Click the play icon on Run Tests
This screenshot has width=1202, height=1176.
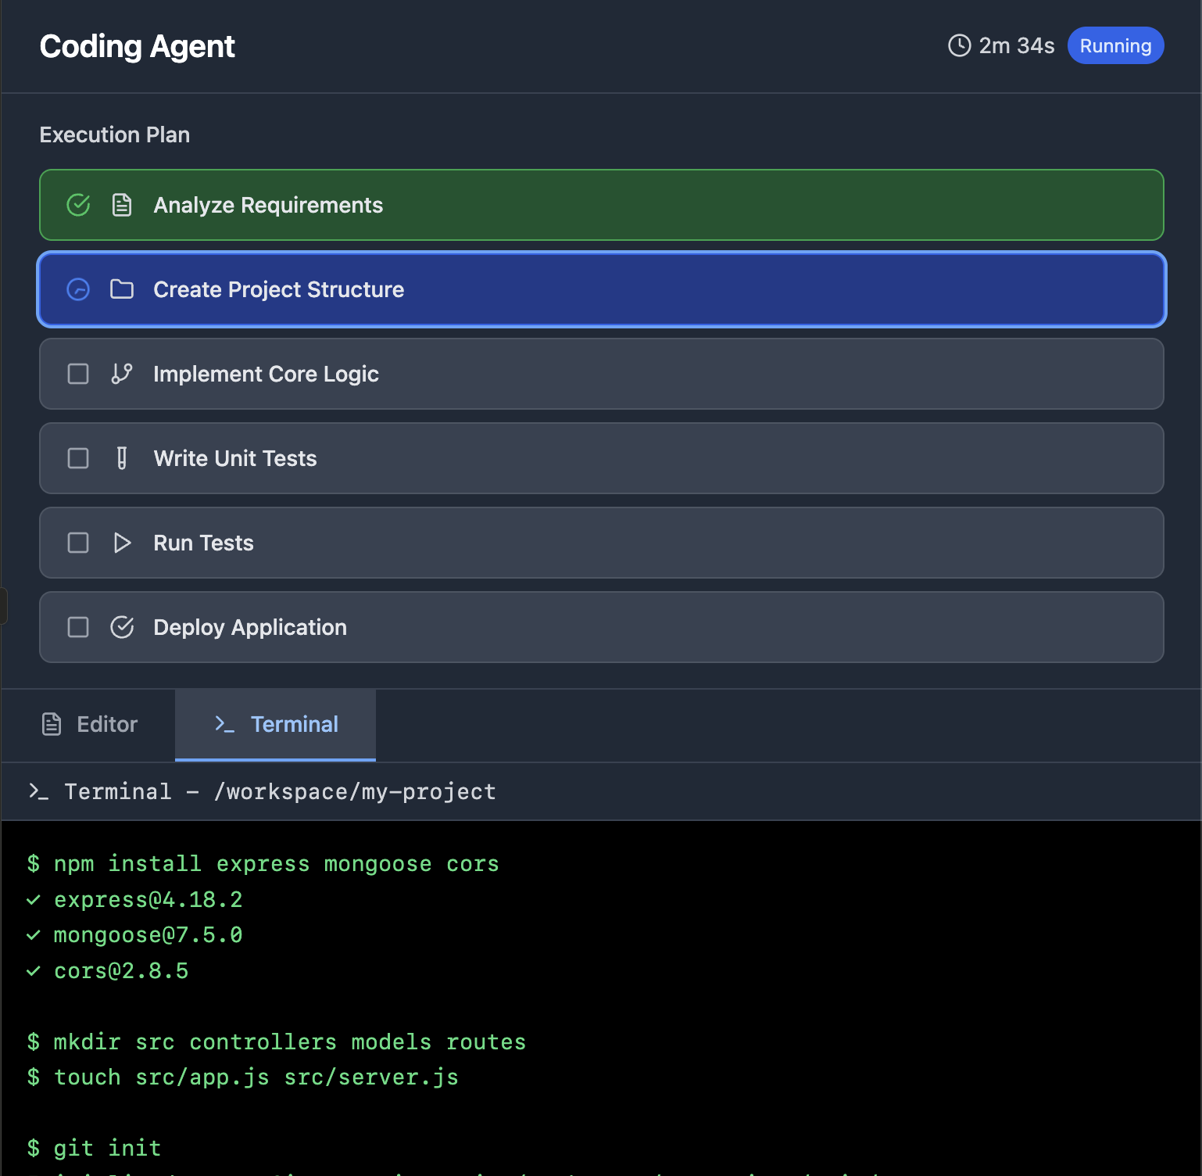pyautogui.click(x=122, y=543)
